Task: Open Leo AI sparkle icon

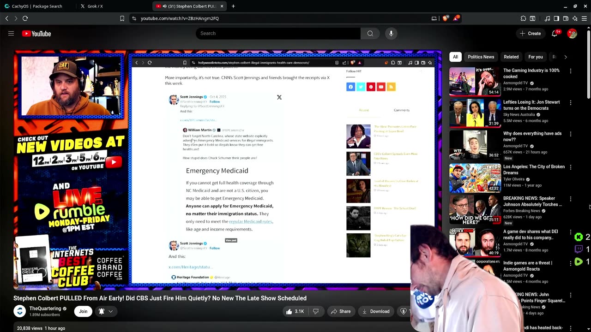Action: 575,18
